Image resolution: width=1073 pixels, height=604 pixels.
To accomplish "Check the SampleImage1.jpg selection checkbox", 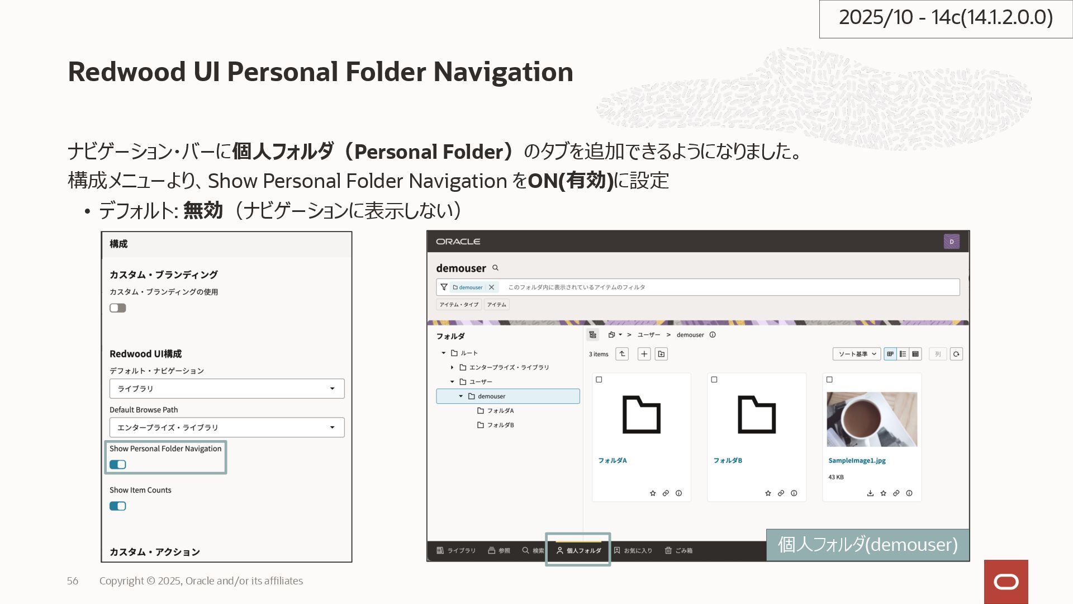I will tap(829, 380).
